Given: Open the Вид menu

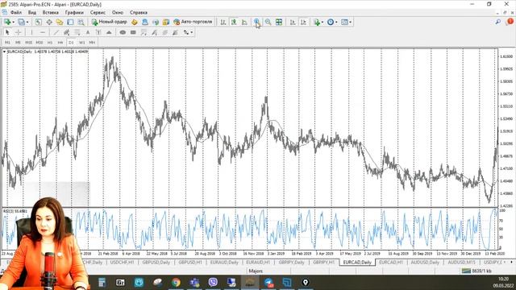Looking at the screenshot, I should (x=32, y=13).
